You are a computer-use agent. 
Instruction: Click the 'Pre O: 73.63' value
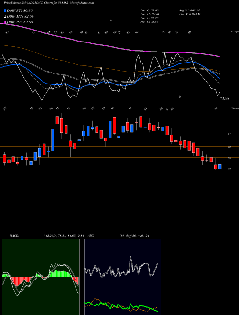click(x=149, y=10)
